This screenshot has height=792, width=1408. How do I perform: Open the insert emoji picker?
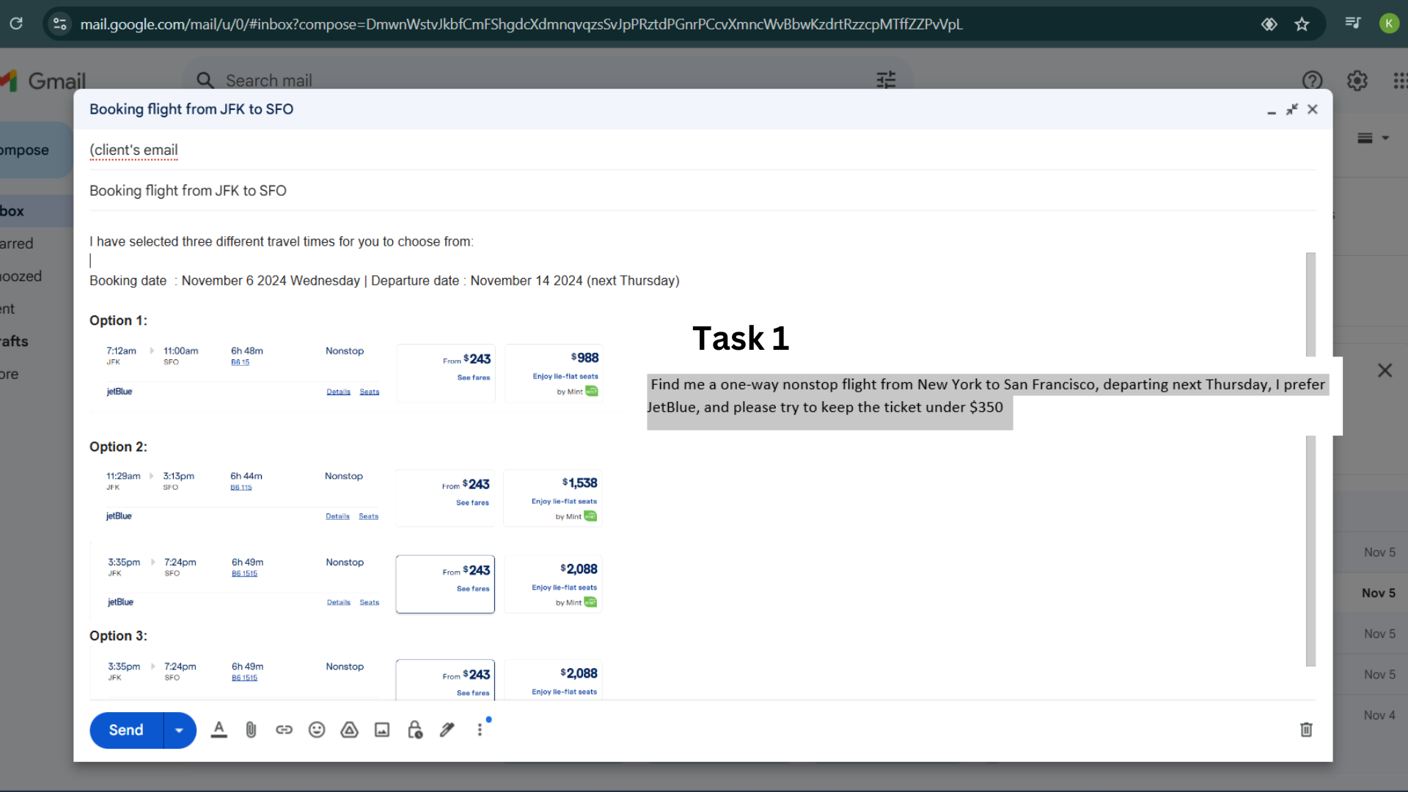tap(317, 730)
